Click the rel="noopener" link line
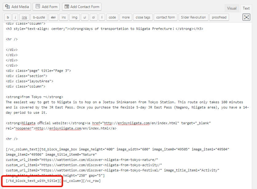257x189 pixels. 61,128
